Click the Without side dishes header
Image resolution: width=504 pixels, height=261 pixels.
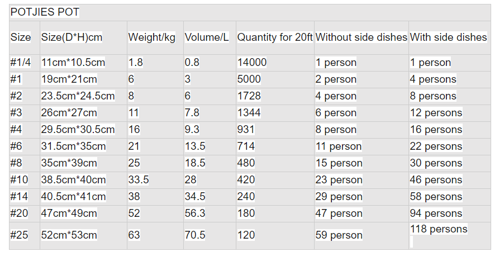[361, 37]
